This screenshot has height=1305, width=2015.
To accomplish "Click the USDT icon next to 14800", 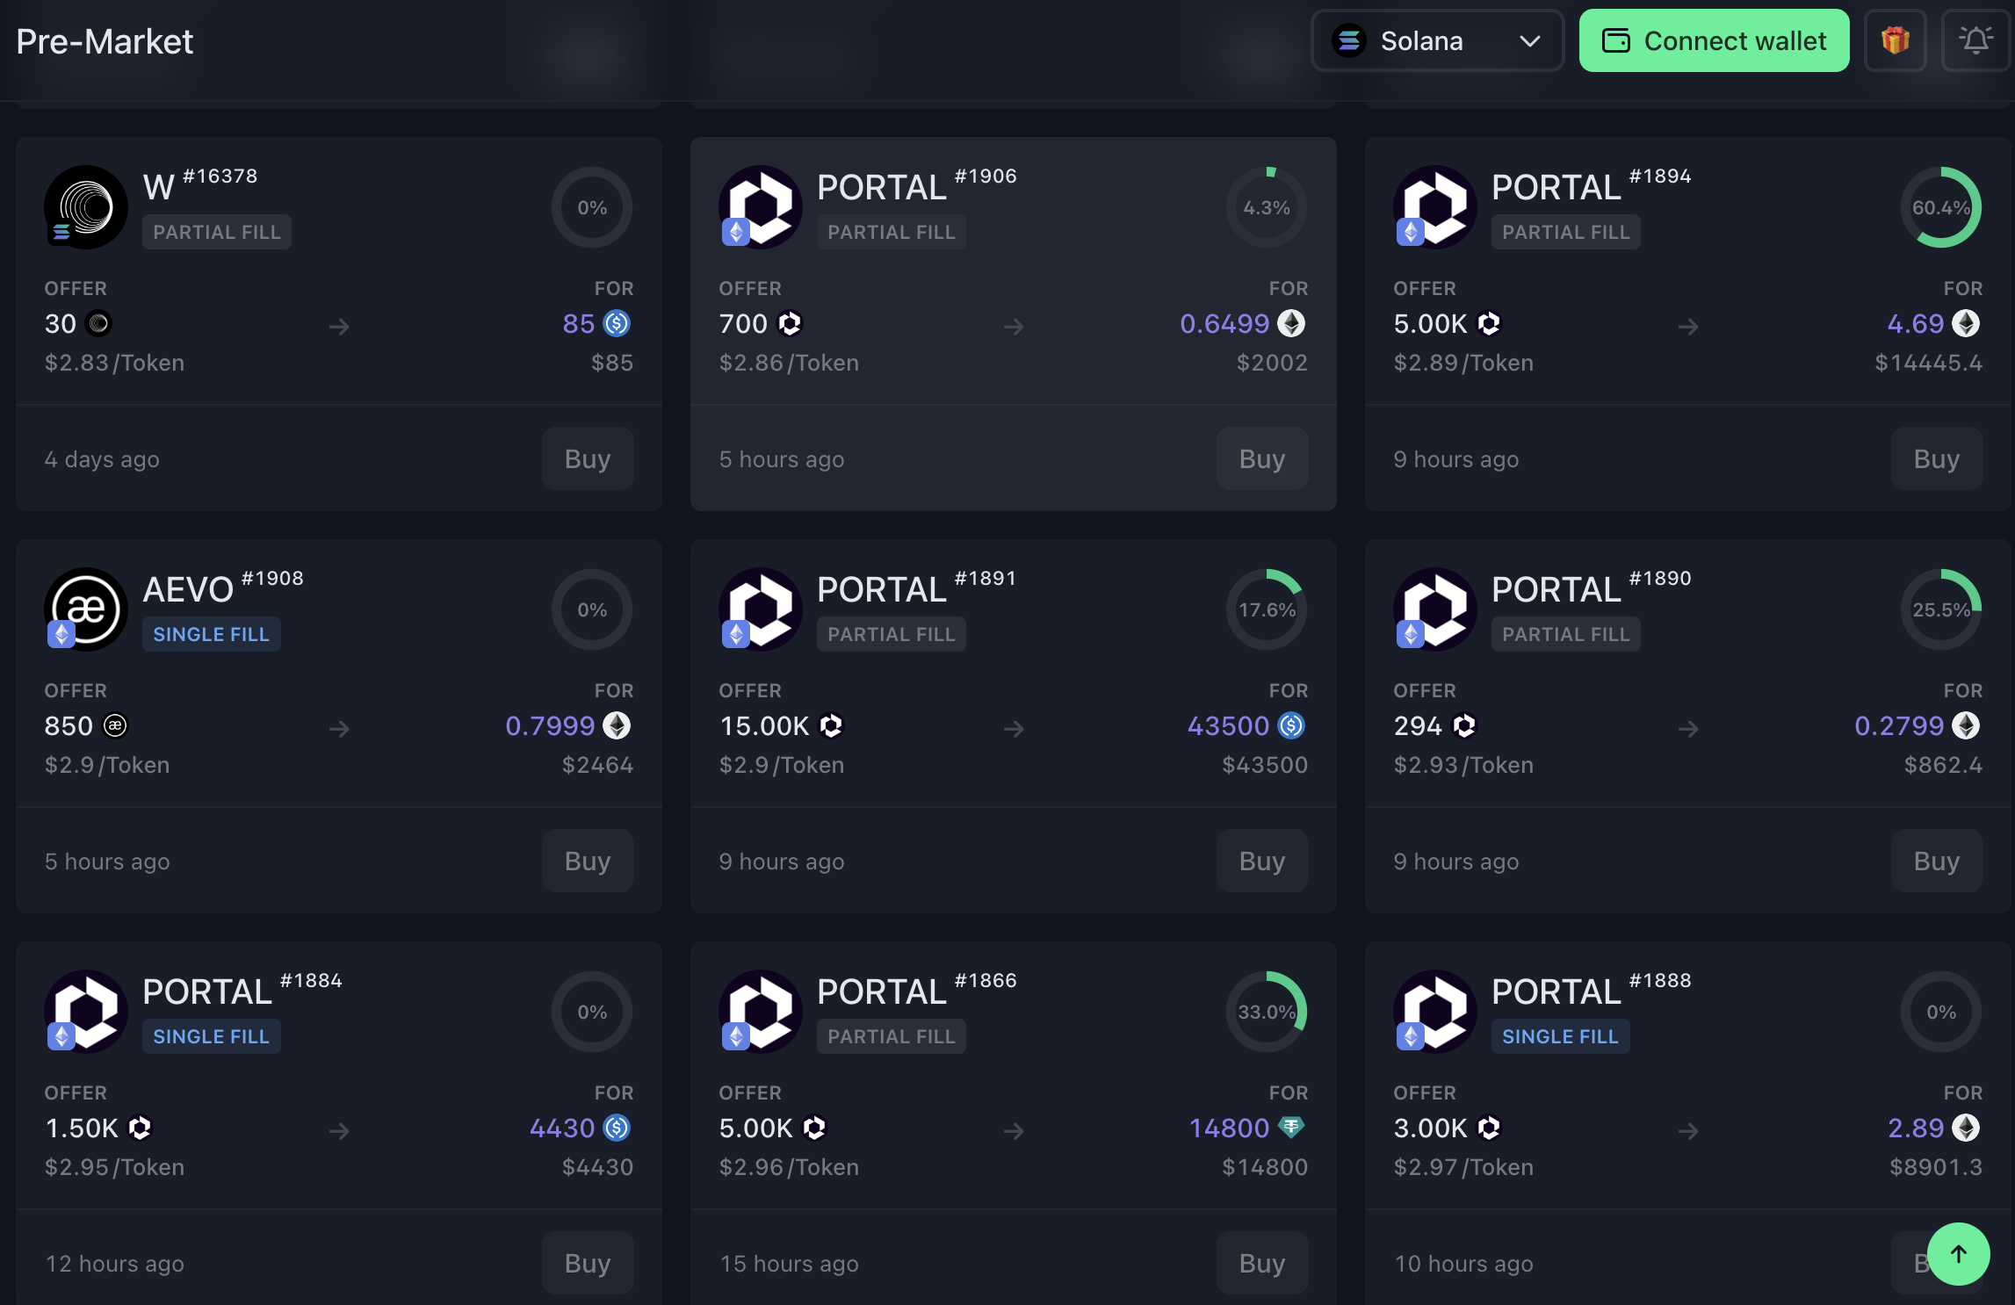I will (1291, 1128).
